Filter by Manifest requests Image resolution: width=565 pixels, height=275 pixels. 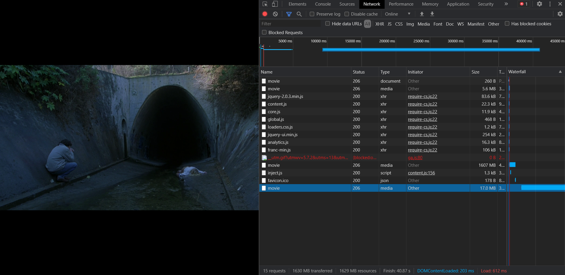click(x=476, y=24)
